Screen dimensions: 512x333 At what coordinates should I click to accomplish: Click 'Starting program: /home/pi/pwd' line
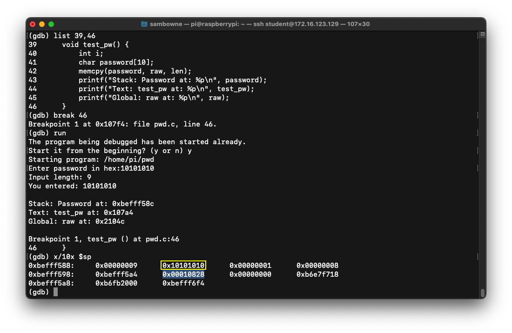[x=91, y=159]
